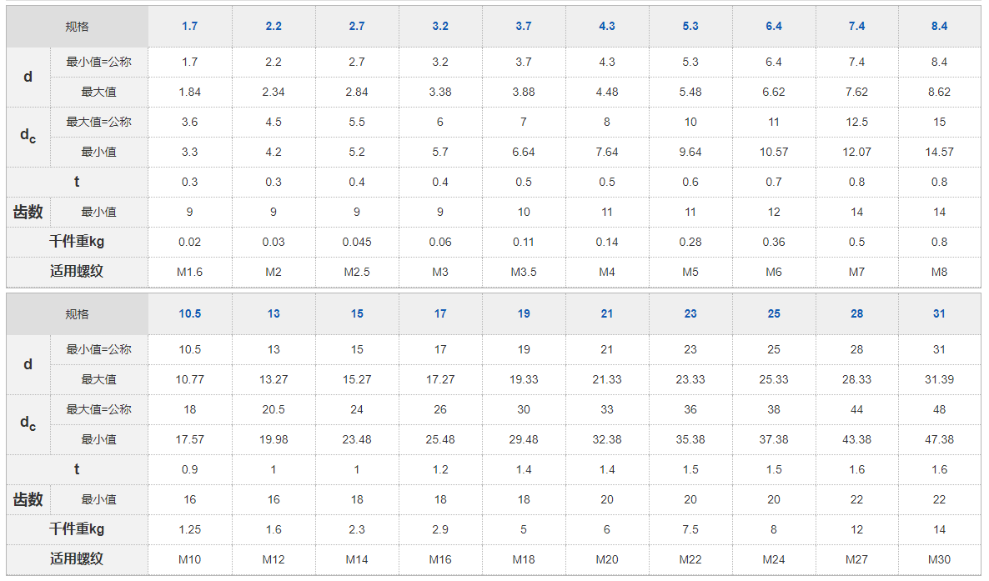Click the 14.57 value cell

tap(939, 152)
